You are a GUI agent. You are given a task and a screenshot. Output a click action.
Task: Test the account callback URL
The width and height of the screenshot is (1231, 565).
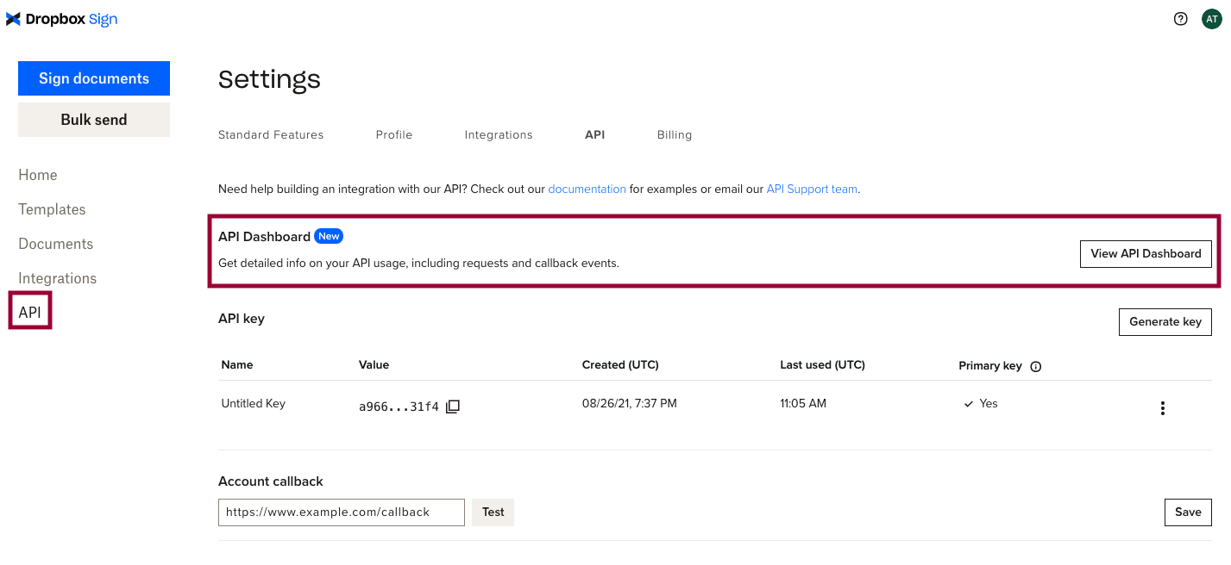[493, 512]
